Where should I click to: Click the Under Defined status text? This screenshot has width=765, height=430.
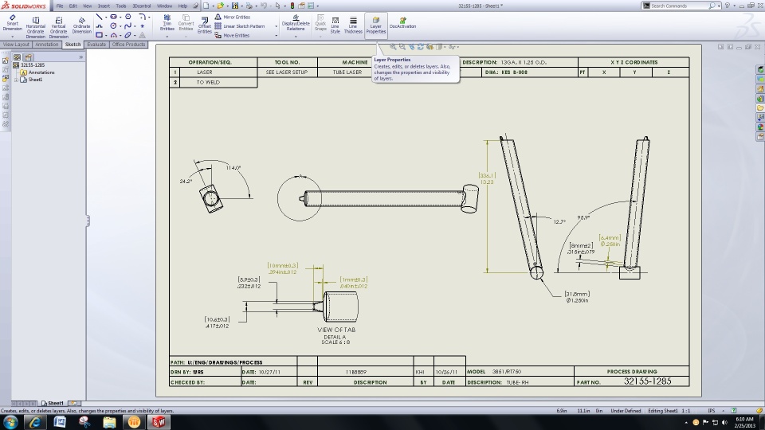coord(626,411)
